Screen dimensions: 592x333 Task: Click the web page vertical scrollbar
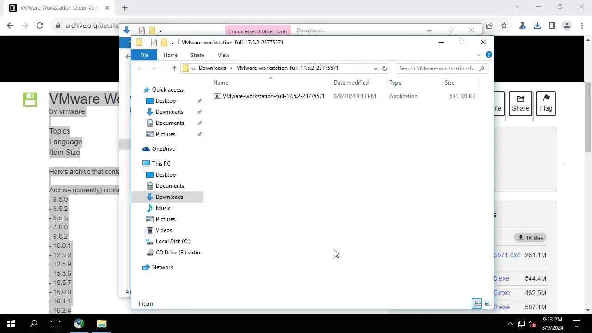click(588, 118)
